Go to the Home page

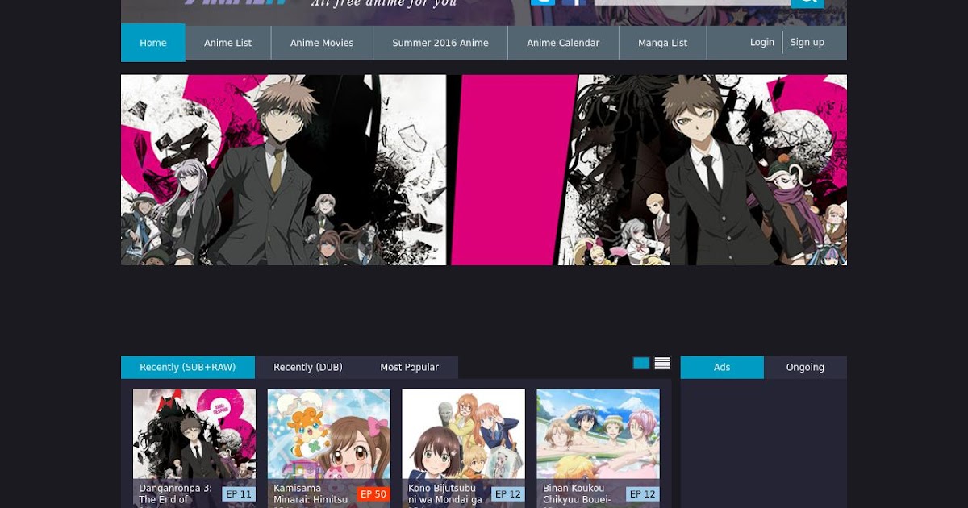click(x=153, y=43)
